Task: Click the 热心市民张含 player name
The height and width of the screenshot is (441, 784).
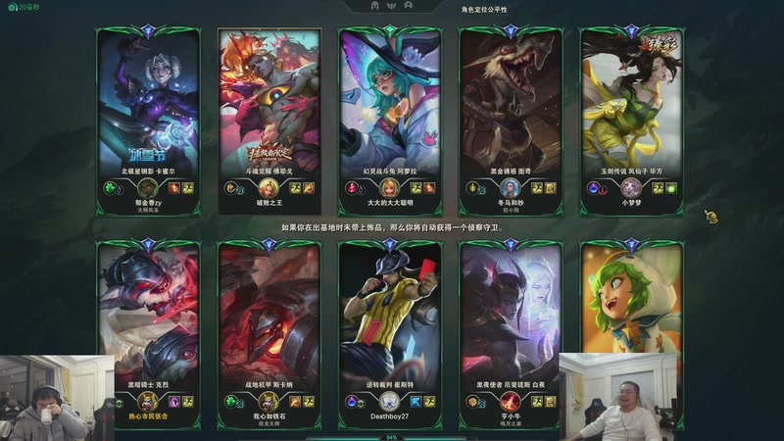Action: pyautogui.click(x=148, y=416)
